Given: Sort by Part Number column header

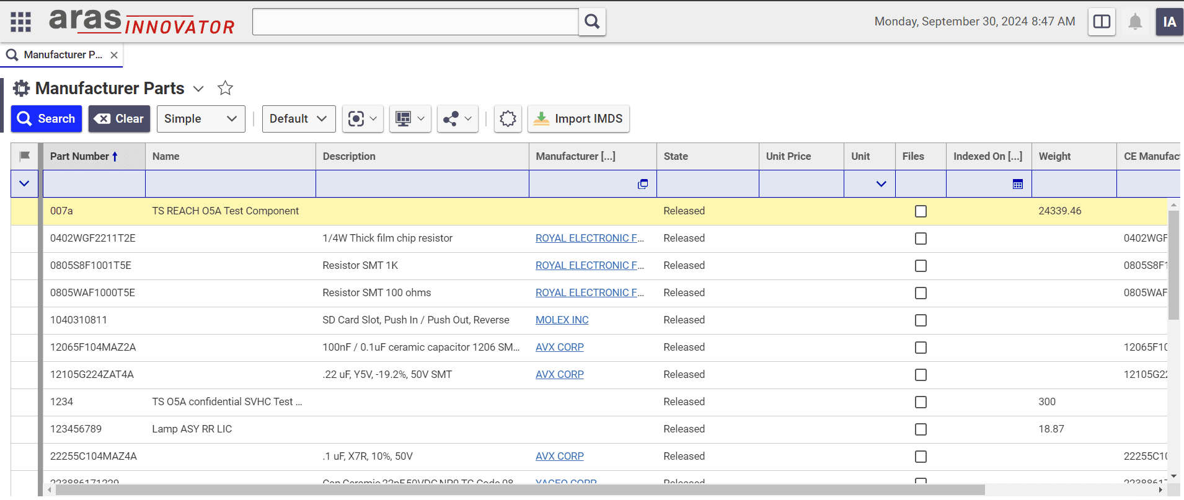Looking at the screenshot, I should [94, 156].
